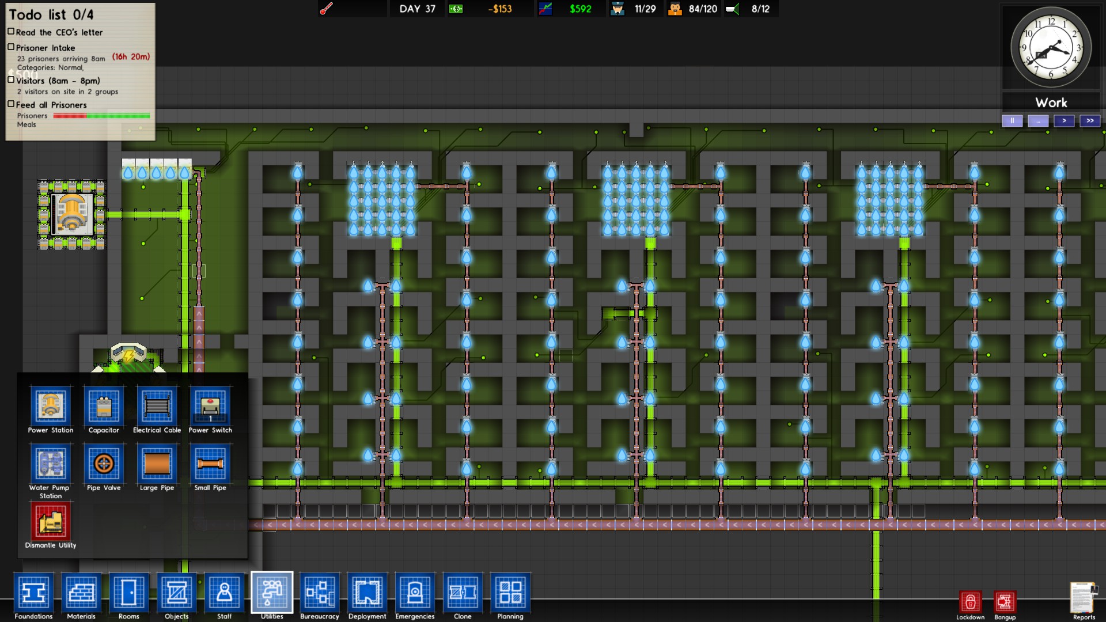Image resolution: width=1106 pixels, height=622 pixels.
Task: Choose the Electrical Cable tool
Action: point(157,406)
